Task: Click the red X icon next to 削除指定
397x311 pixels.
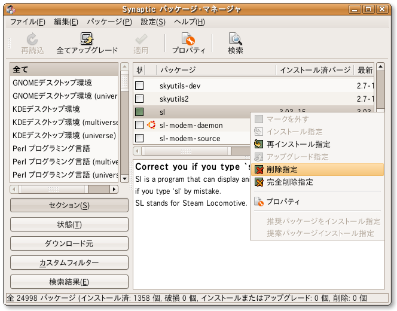Action: point(258,169)
